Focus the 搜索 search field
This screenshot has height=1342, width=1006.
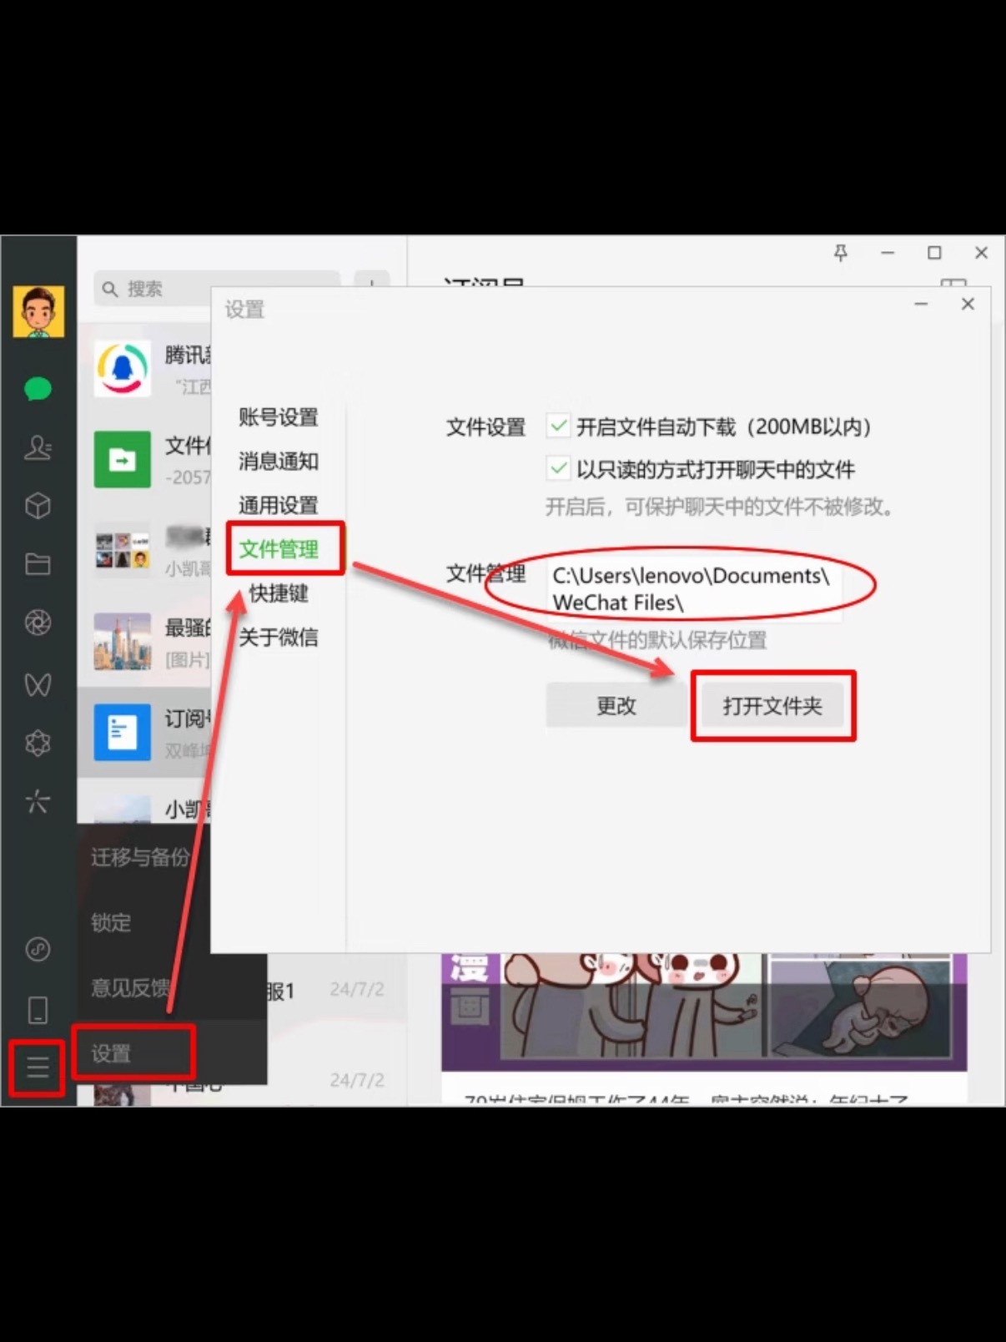click(217, 289)
